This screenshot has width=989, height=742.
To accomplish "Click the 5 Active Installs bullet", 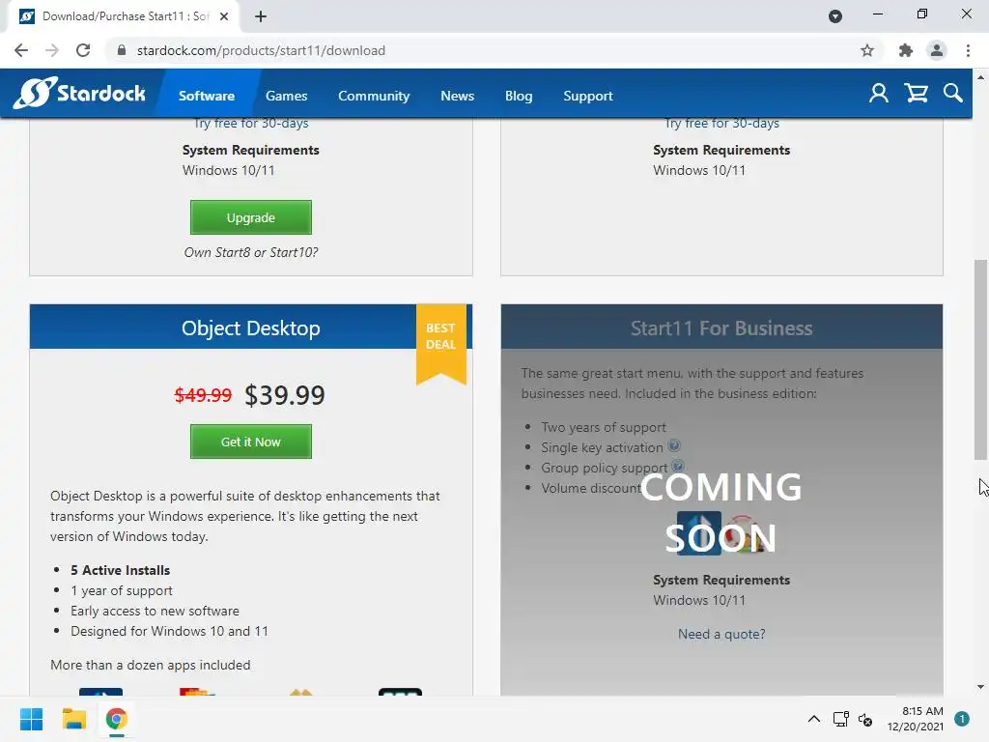I will click(x=121, y=570).
